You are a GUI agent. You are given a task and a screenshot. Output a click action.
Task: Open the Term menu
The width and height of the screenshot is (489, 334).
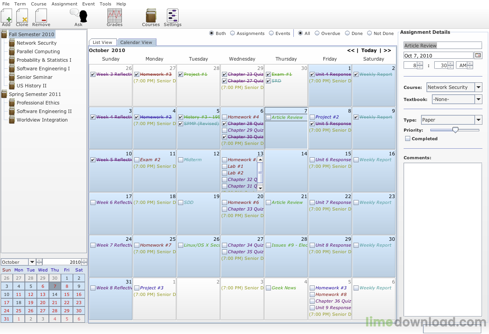pyautogui.click(x=20, y=4)
